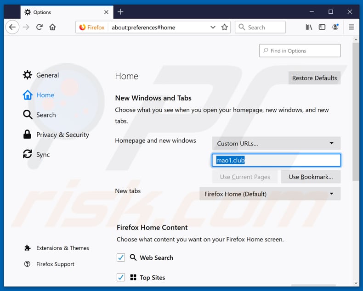Screen dimensions: 363x291
Task: Open Privacy & Security settings
Action: [56, 134]
